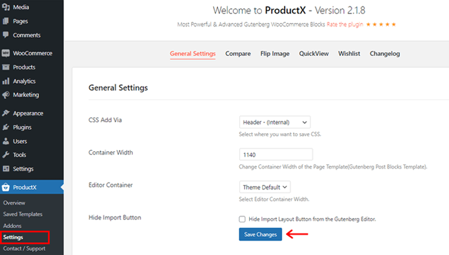
Task: Click the Container Width input field
Action: [276, 154]
